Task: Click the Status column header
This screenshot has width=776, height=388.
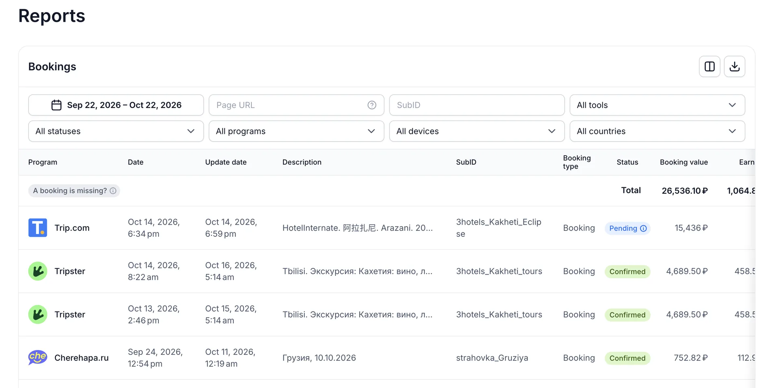Action: pos(627,162)
